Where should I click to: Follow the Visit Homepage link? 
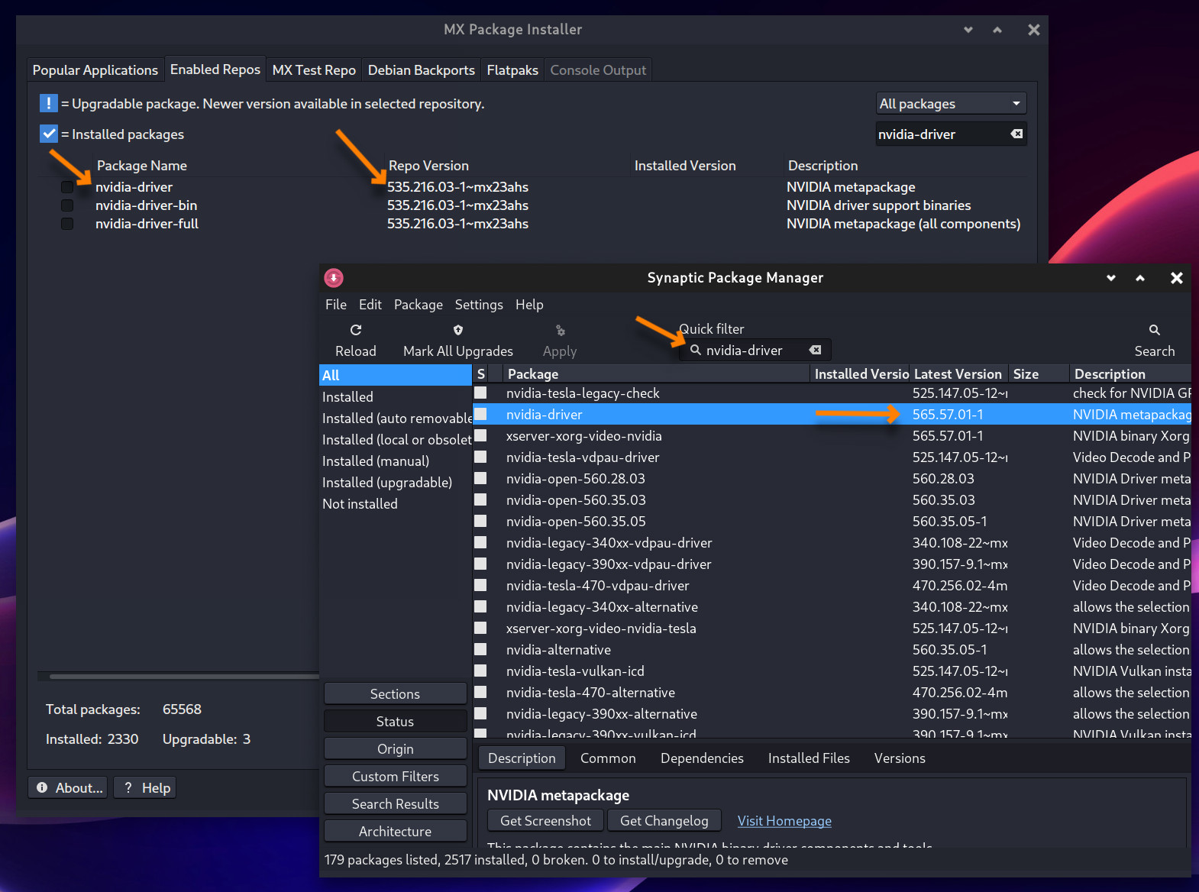784,821
